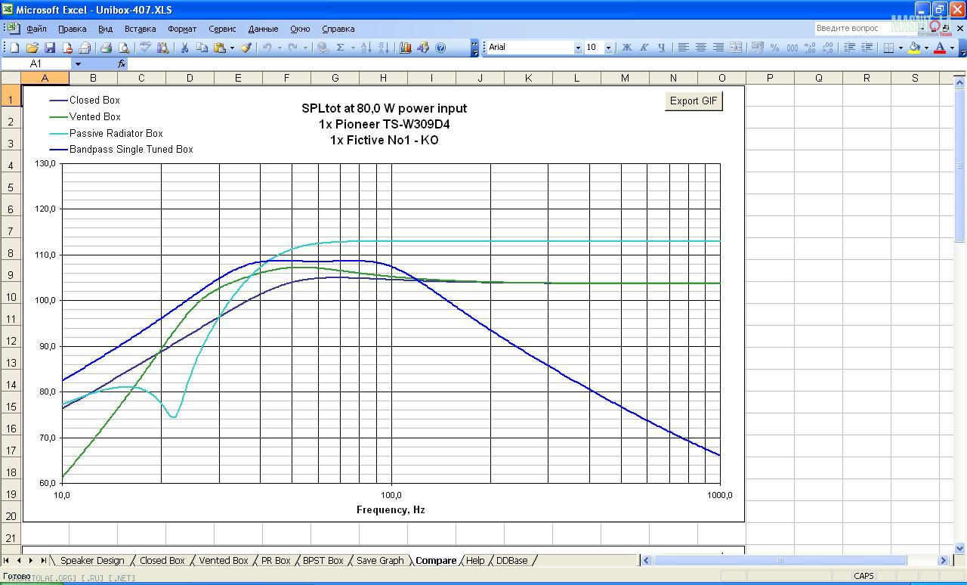Switch to the PR Box sheet tab

coord(276,560)
